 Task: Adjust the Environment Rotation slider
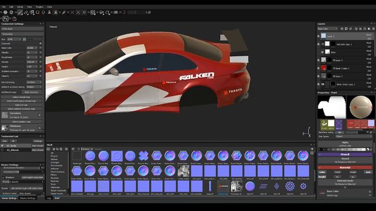[x=22, y=168]
